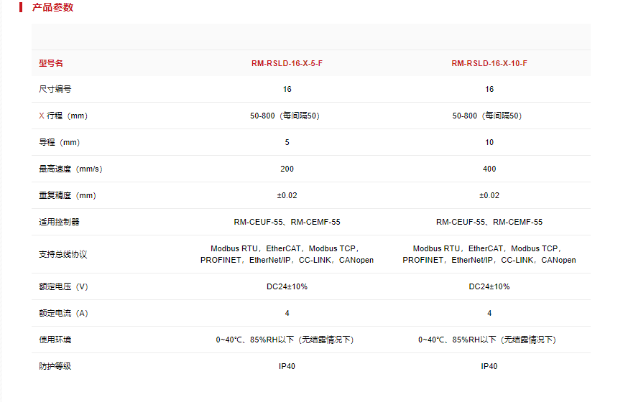
Task: Click the red bar beside 产品参数
Action: [x=21, y=8]
